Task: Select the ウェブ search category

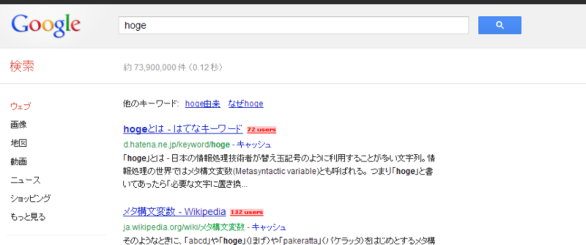Action: 20,106
